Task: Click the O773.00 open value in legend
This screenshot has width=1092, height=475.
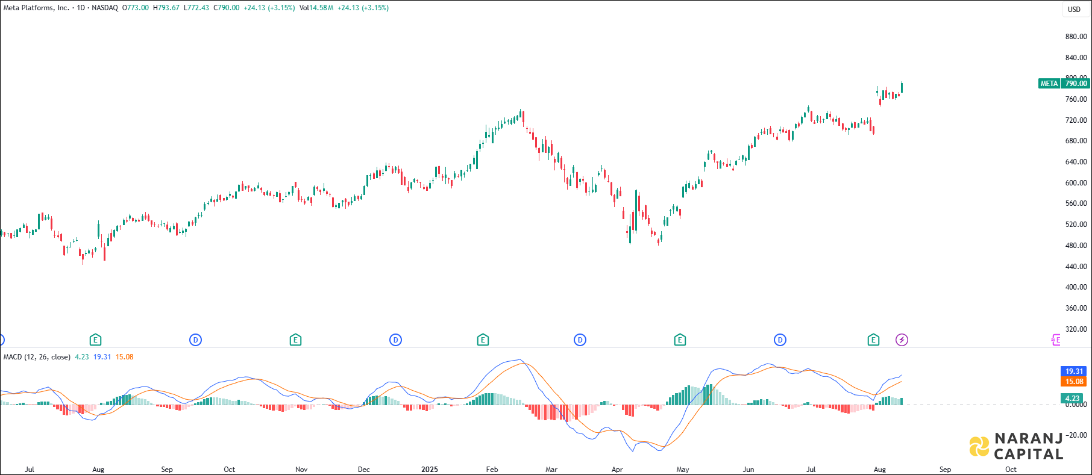Action: pyautogui.click(x=135, y=8)
